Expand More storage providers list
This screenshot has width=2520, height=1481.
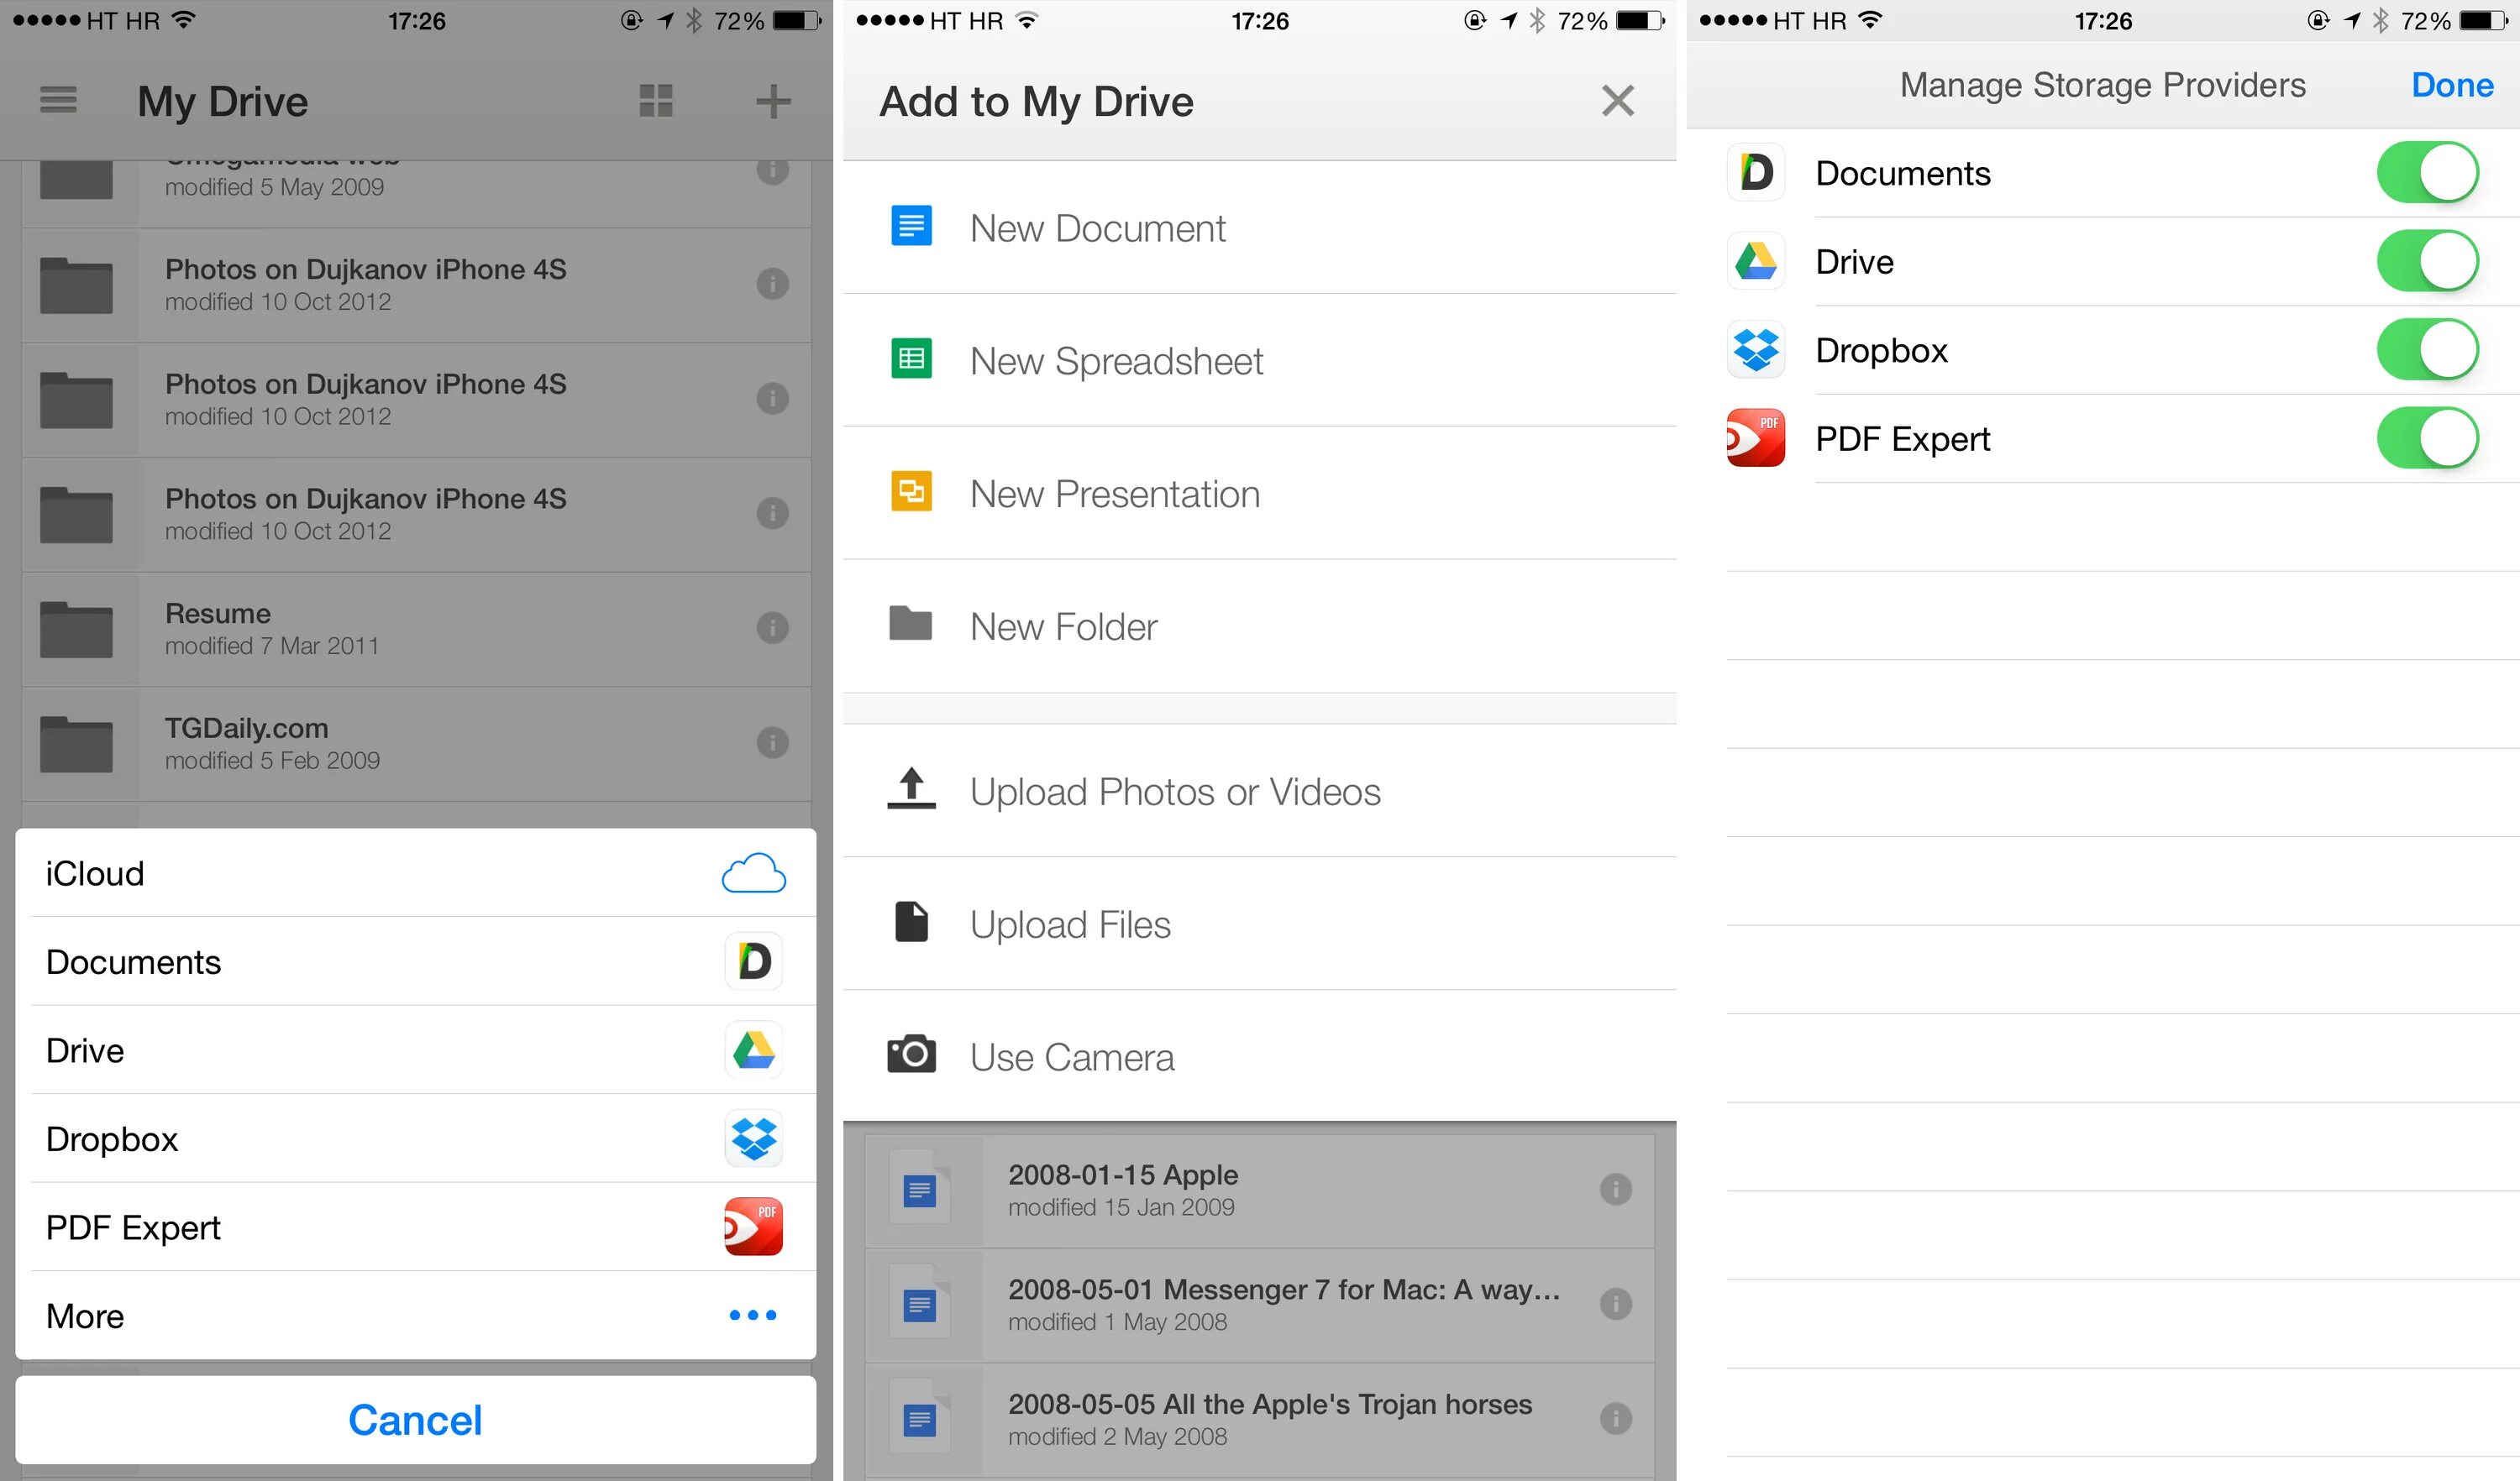[x=412, y=1313]
